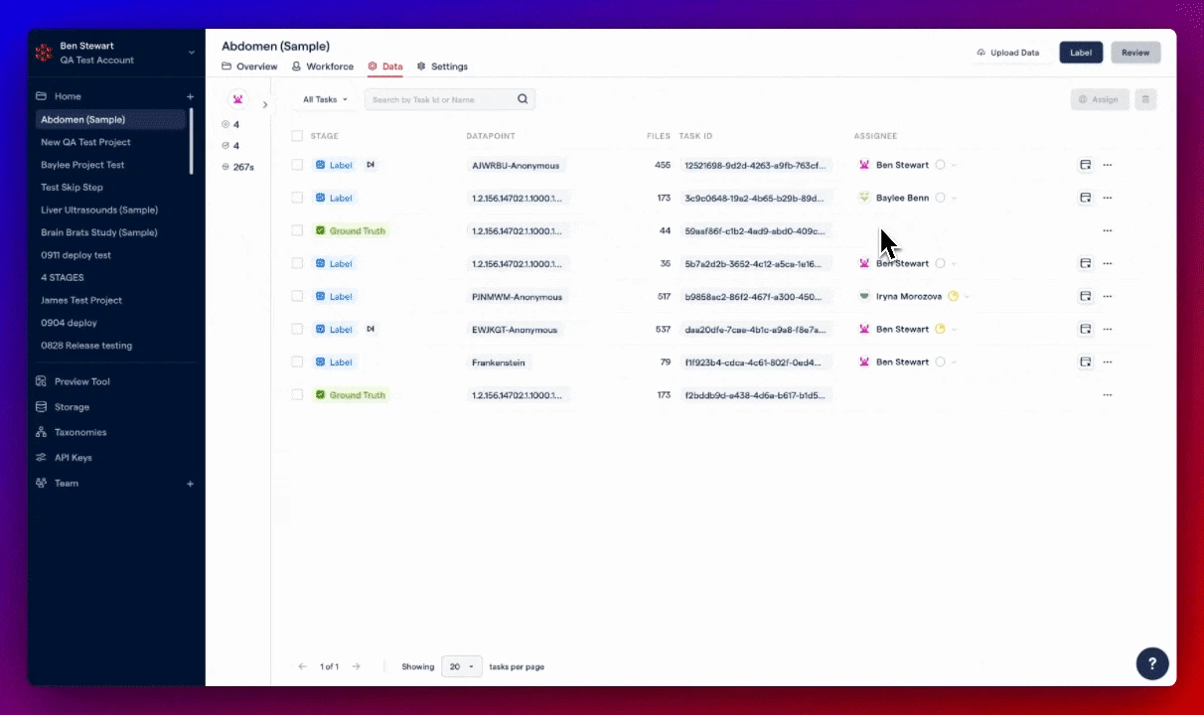Click the archive icon next to Assign

(x=1144, y=99)
